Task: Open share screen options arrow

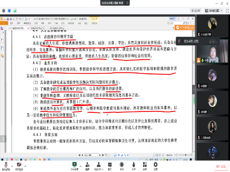Action: (x=80, y=166)
